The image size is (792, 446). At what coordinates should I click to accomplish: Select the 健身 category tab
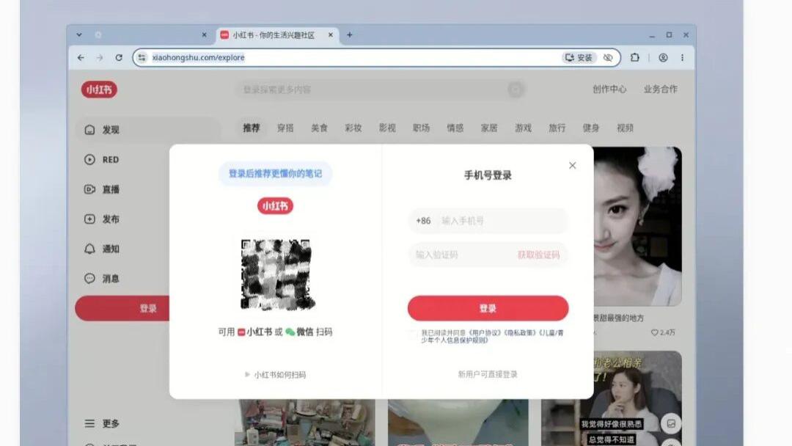point(591,128)
